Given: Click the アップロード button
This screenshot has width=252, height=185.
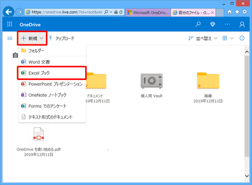Looking at the screenshot, I should point(61,38).
